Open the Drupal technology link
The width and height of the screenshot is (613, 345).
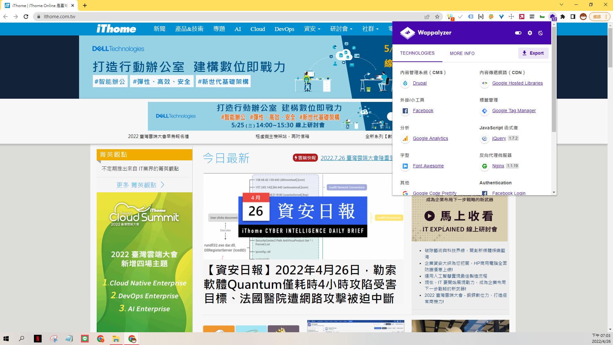[x=420, y=83]
